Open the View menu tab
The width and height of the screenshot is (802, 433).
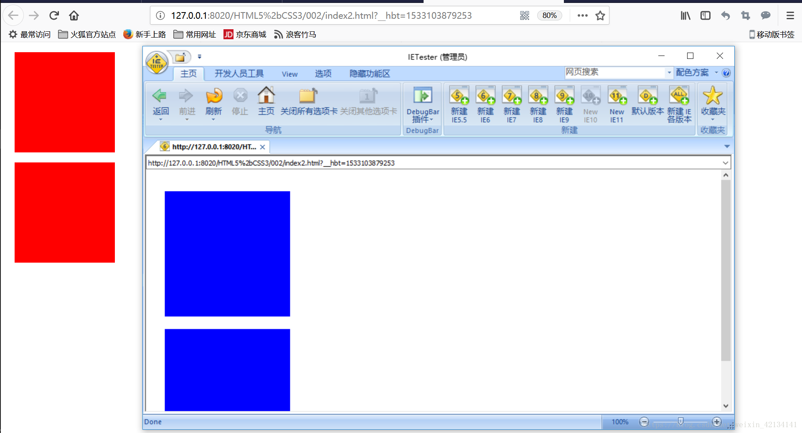point(289,73)
